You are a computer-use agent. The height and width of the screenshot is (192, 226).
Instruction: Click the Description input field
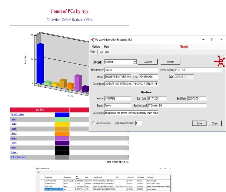131,84
